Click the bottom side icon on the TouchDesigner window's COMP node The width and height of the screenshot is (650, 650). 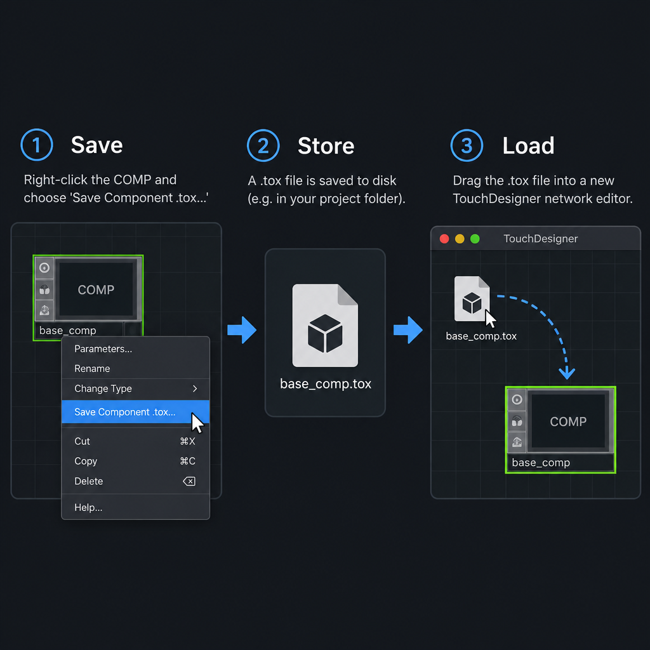[x=517, y=442]
